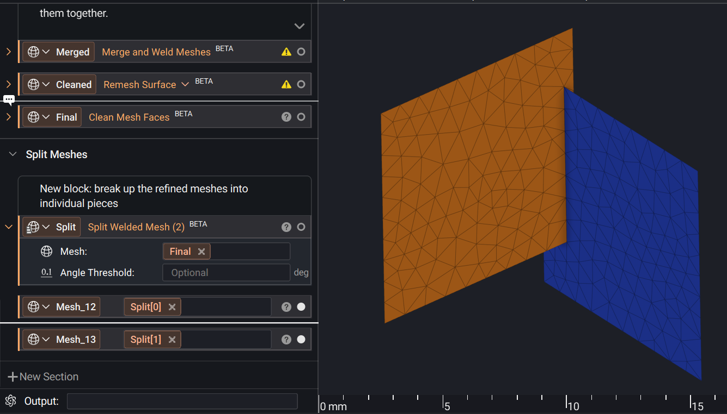Click the globe type icon on Mesh_13
The image size is (727, 414).
pyautogui.click(x=33, y=340)
